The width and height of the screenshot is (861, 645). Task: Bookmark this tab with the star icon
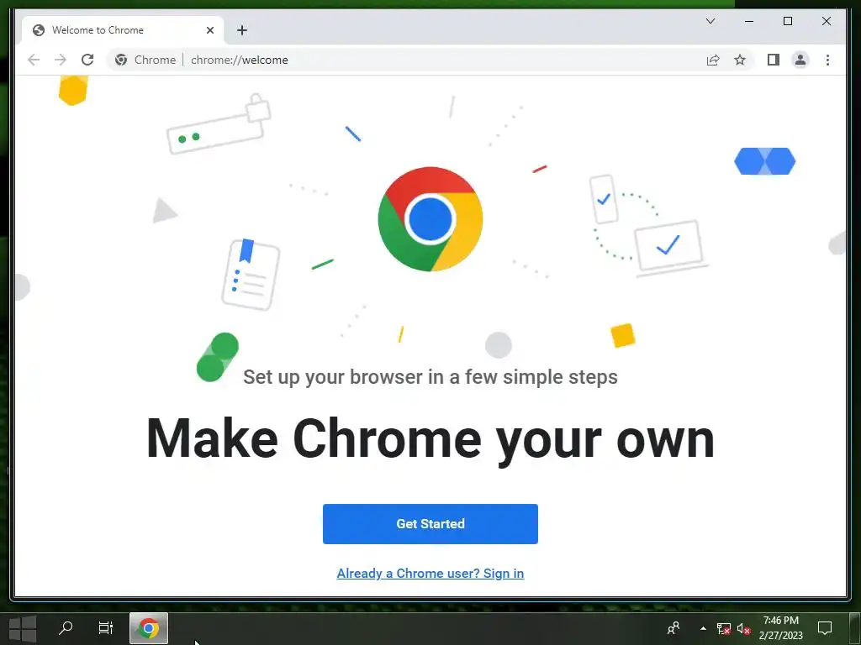740,60
